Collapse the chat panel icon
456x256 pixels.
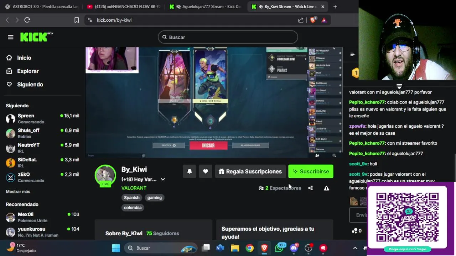(x=352, y=54)
